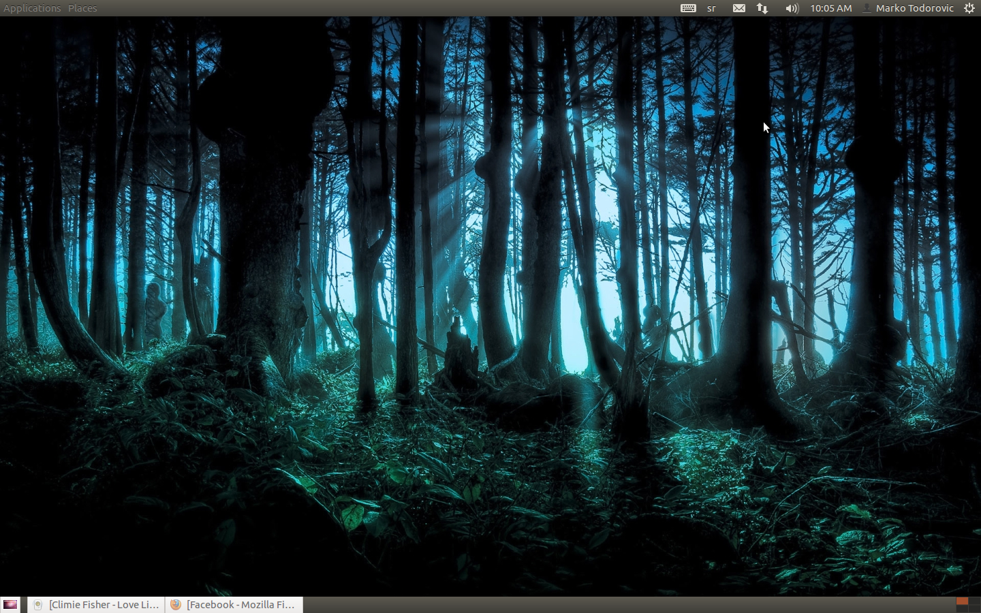
Task: Open the Marko Todorovic user menu
Action: pos(914,8)
